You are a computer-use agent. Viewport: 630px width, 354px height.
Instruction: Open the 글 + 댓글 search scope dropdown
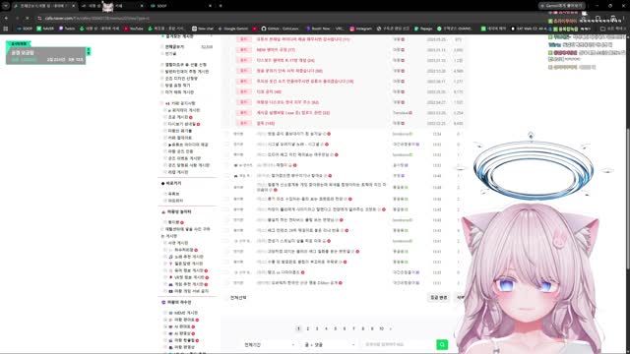coord(329,344)
